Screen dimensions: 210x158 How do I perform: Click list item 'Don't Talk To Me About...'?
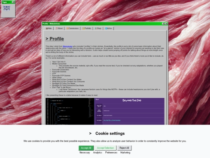[x=62, y=87]
